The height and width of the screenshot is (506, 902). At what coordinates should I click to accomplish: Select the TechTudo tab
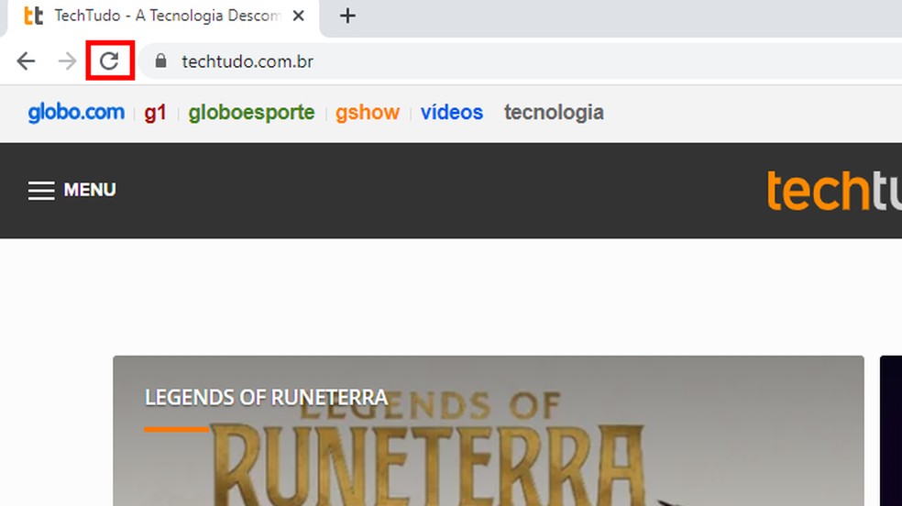[x=163, y=17]
